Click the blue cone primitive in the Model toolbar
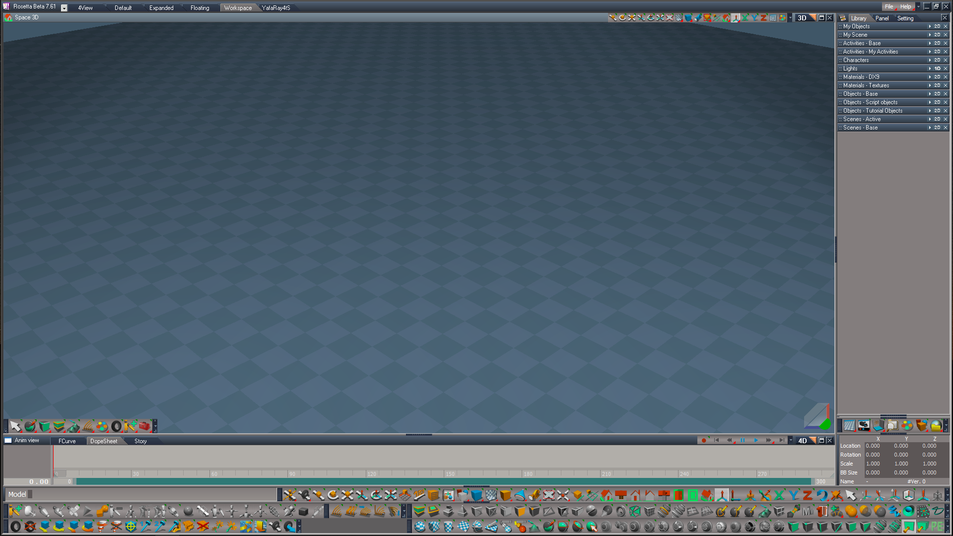The image size is (953, 536). tap(520, 495)
